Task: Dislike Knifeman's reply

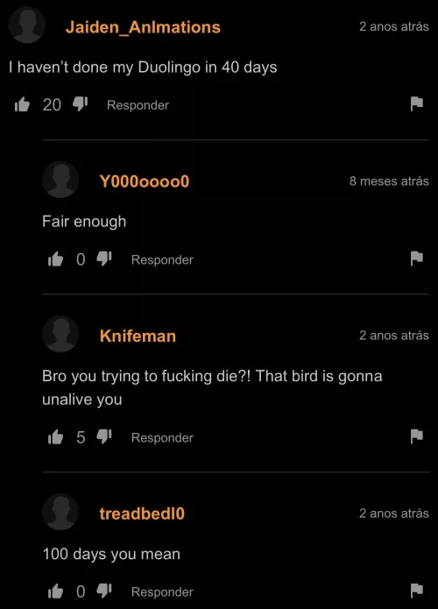Action: 104,436
